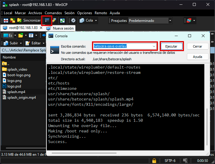Viewport: 215px width, 164px height.
Task: Open the Local menu
Action: [8, 13]
